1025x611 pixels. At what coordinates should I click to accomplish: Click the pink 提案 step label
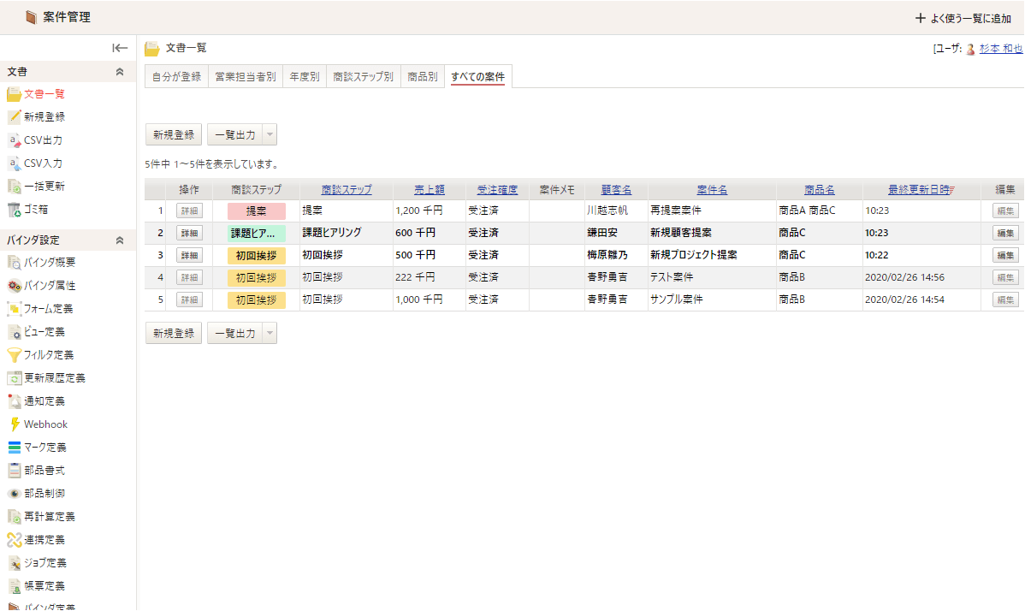[x=256, y=211]
